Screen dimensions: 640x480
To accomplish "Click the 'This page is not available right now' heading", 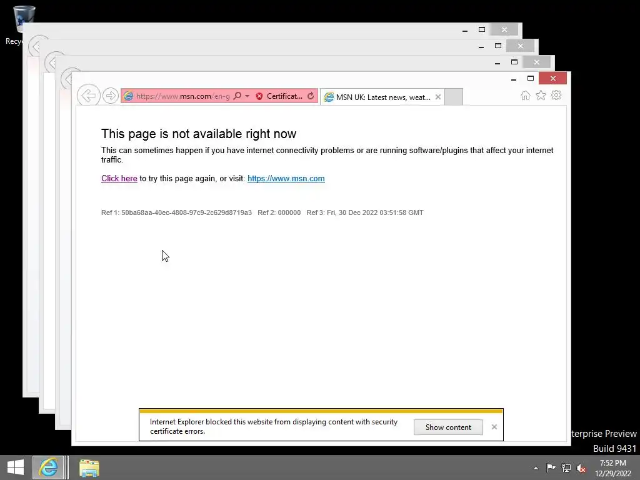I will [x=199, y=134].
